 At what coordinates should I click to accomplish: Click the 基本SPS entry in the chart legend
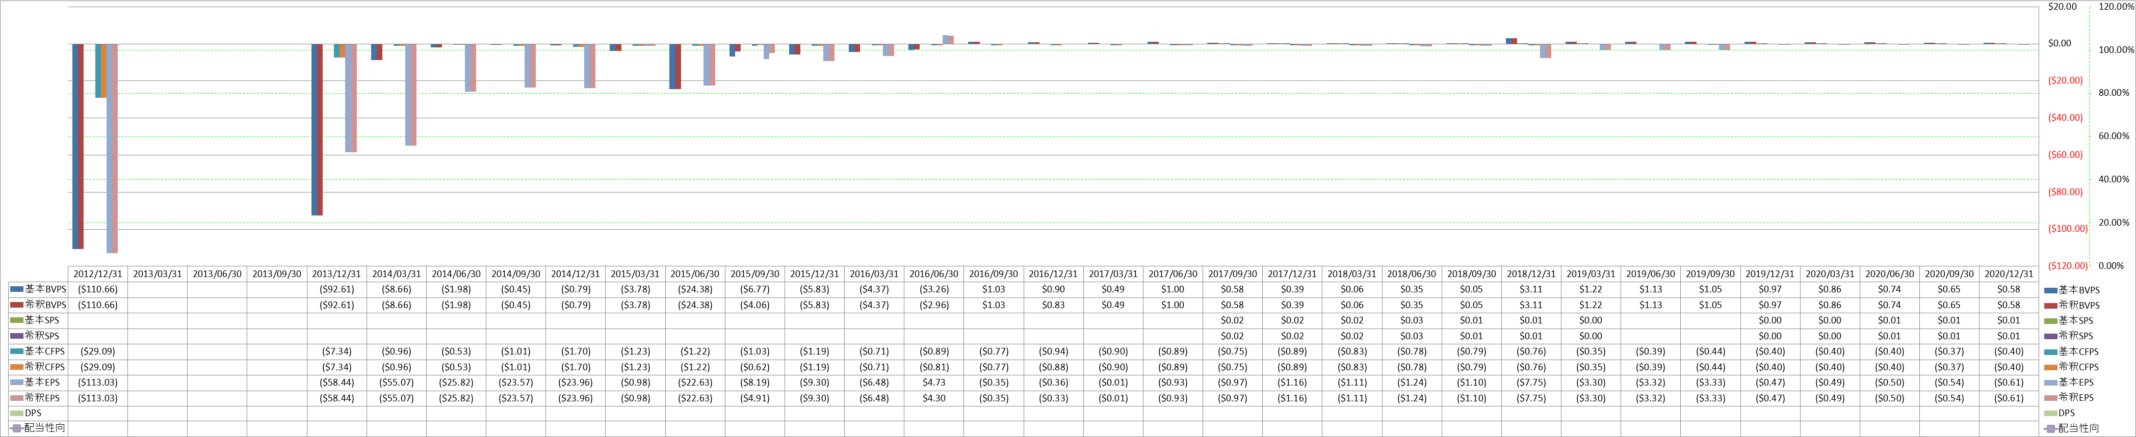tap(2069, 321)
